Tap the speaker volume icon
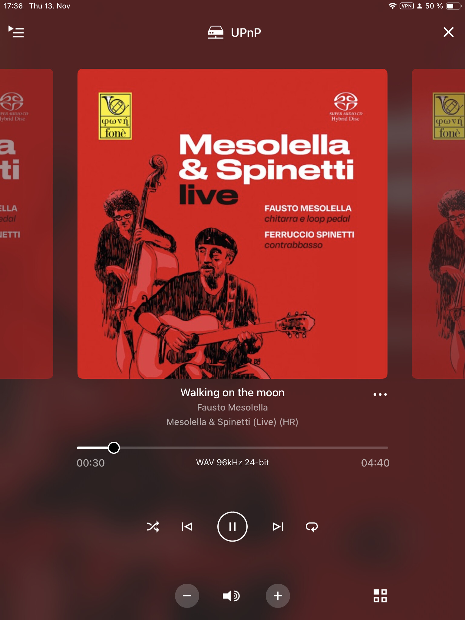 [231, 596]
